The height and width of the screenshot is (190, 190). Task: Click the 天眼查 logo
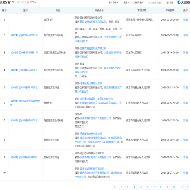pyautogui.click(x=184, y=2)
